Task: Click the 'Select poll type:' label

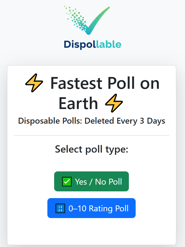Action: [91, 149]
